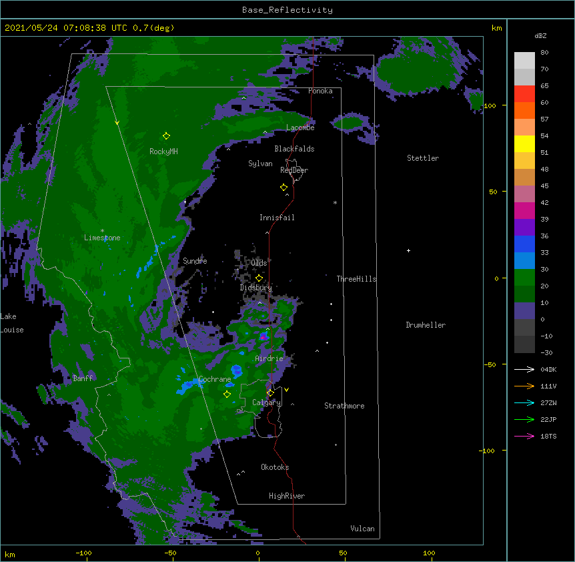Click the asterisk marker above Limestone

[x=102, y=231]
